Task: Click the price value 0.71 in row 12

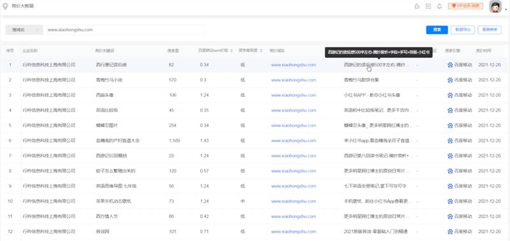Action: (x=204, y=232)
